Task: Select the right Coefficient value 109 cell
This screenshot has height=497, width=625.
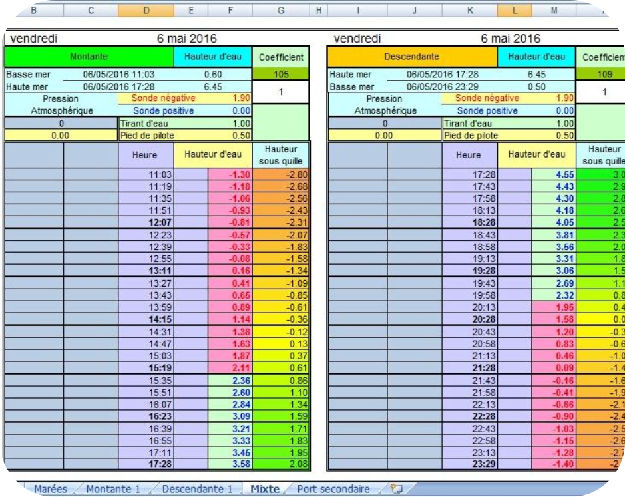Action: 602,75
